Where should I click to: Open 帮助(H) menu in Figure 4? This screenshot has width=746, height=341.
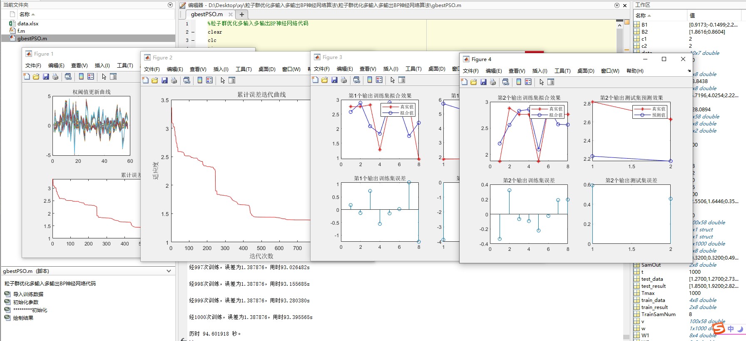click(635, 71)
